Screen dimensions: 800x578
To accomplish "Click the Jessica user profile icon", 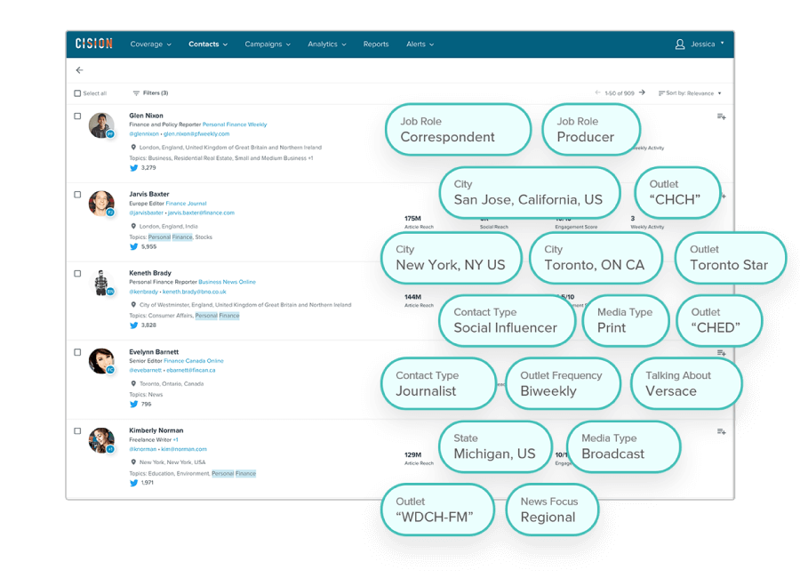I will point(680,44).
